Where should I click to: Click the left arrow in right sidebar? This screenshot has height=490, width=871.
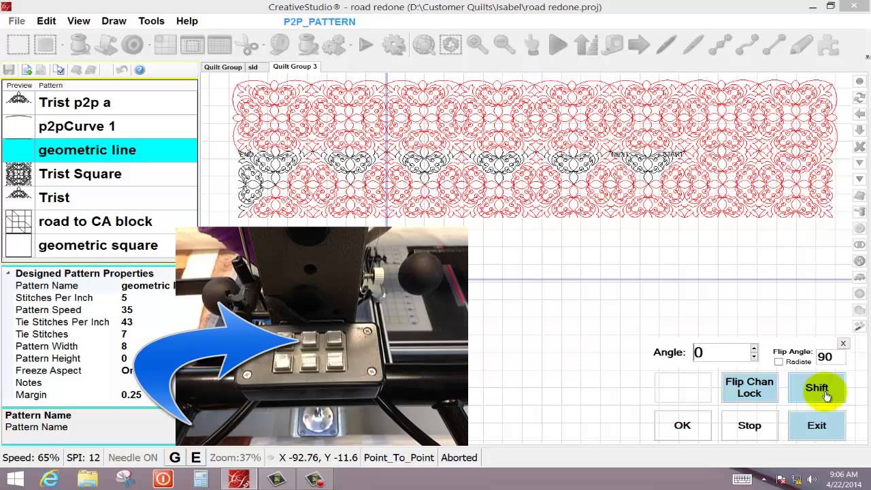point(859,114)
